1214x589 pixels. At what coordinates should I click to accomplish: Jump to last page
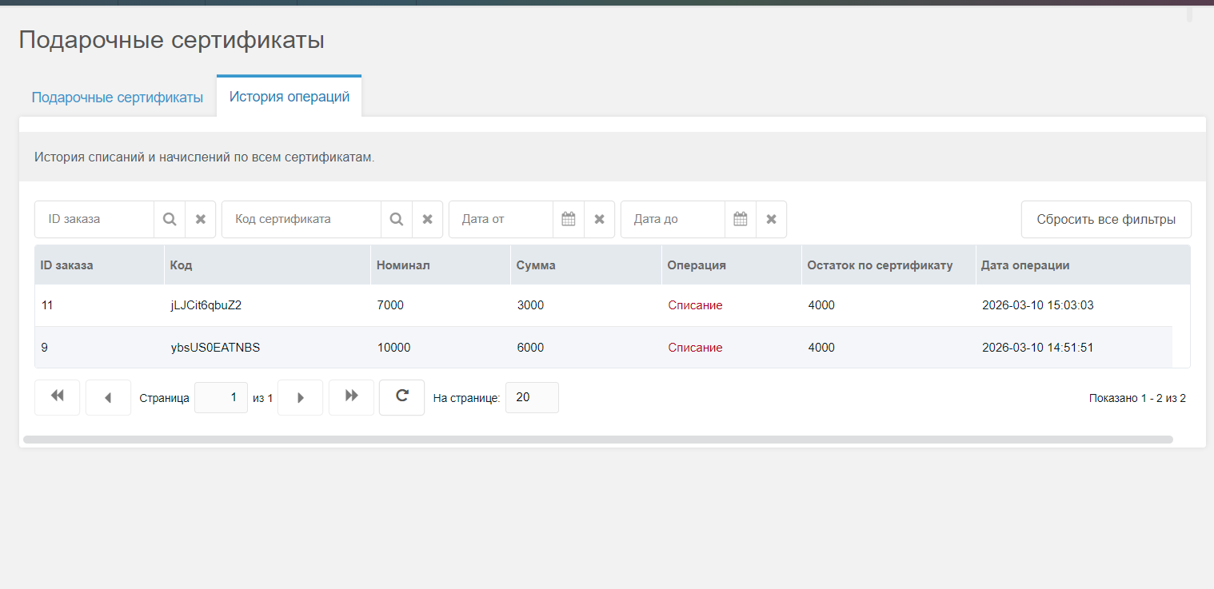[x=351, y=397]
